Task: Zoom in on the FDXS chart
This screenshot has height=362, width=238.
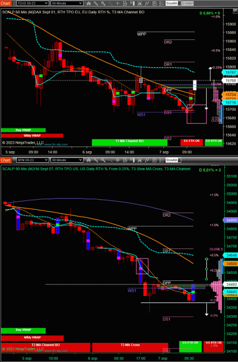Action: (103, 3)
